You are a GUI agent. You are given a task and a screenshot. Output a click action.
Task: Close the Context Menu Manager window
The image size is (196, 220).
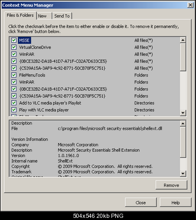click(190, 5)
